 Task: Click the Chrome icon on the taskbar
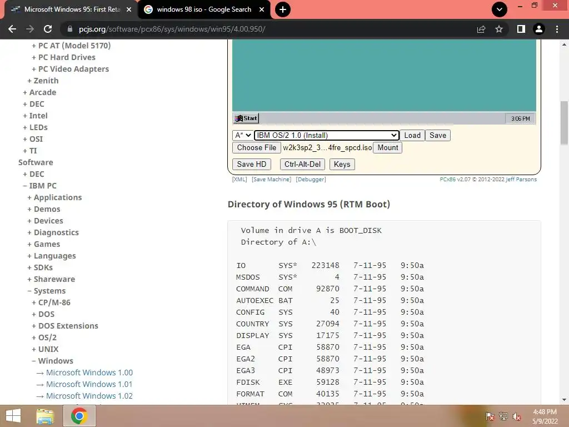79,416
